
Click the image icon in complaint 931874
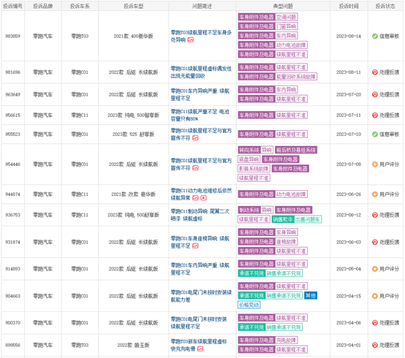pyautogui.click(x=195, y=246)
